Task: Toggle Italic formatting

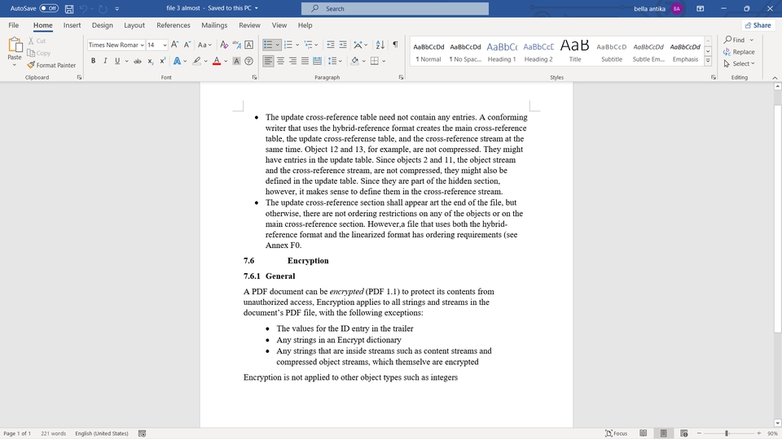Action: coord(105,61)
